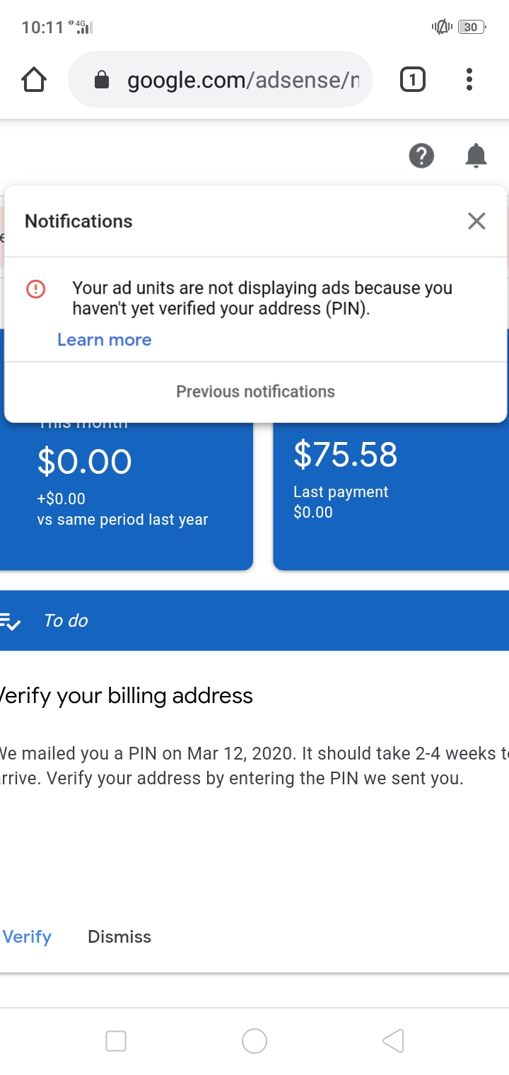The image size is (509, 1075).
Task: Dismiss the billing address task
Action: [x=119, y=936]
